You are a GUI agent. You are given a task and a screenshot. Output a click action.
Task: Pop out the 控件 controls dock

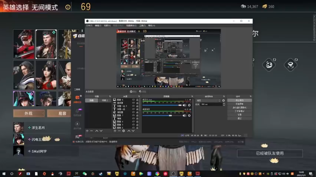click(250, 96)
